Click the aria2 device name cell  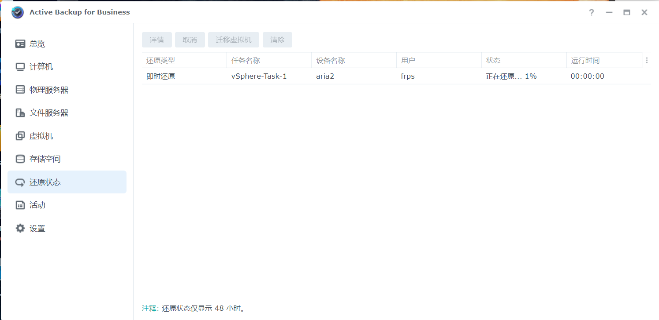coord(354,76)
